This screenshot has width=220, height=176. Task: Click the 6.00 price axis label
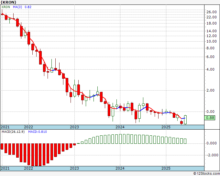pos(211,57)
